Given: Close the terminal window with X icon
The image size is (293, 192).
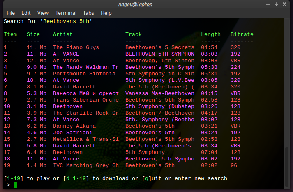Looking at the screenshot, I should (284, 4).
